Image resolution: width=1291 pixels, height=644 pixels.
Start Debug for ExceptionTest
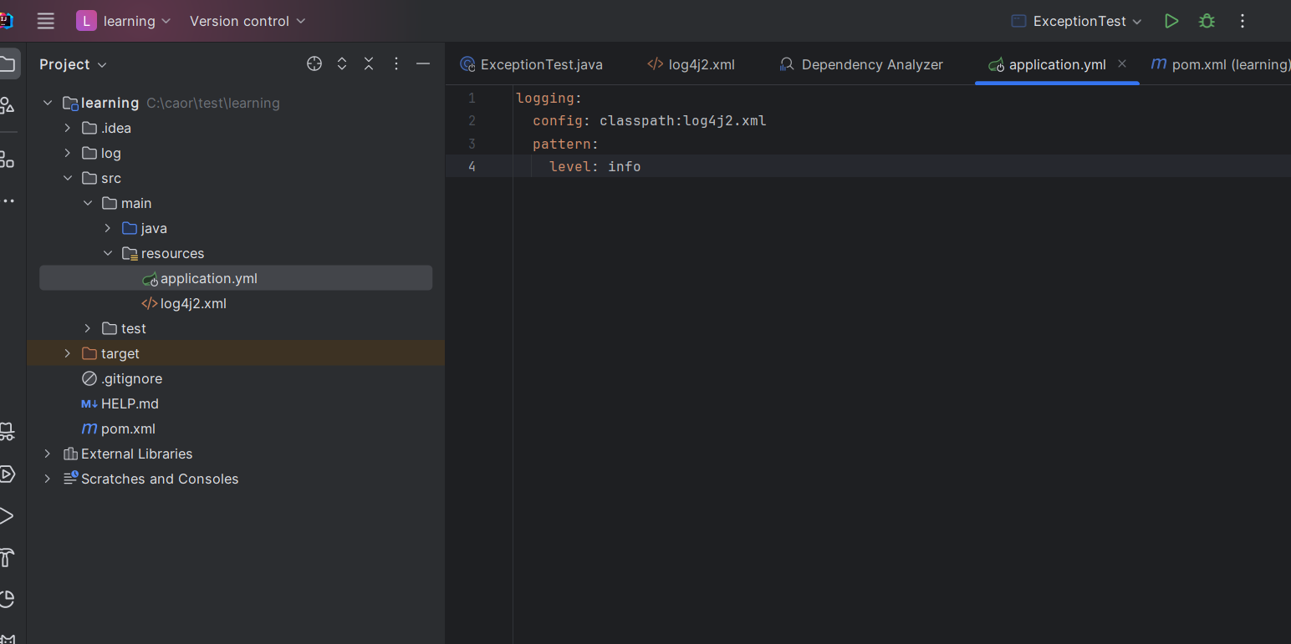tap(1207, 21)
